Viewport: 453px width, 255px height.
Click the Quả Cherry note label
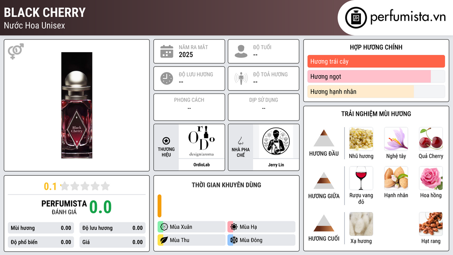pyautogui.click(x=431, y=156)
